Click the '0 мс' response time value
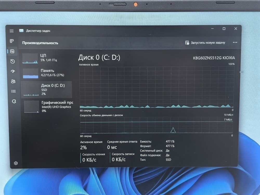The image size is (260, 195). 112,147
